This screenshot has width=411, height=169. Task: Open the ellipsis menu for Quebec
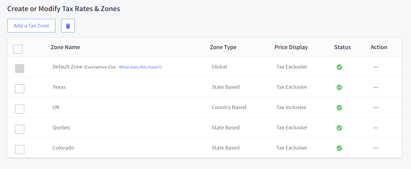click(376, 128)
